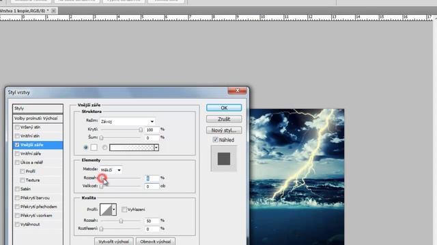Open the Režim blend mode dropdown
The width and height of the screenshot is (437, 245).
coord(127,121)
